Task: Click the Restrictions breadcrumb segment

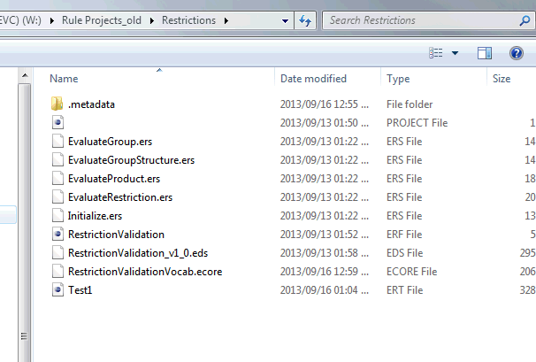Action: click(188, 20)
